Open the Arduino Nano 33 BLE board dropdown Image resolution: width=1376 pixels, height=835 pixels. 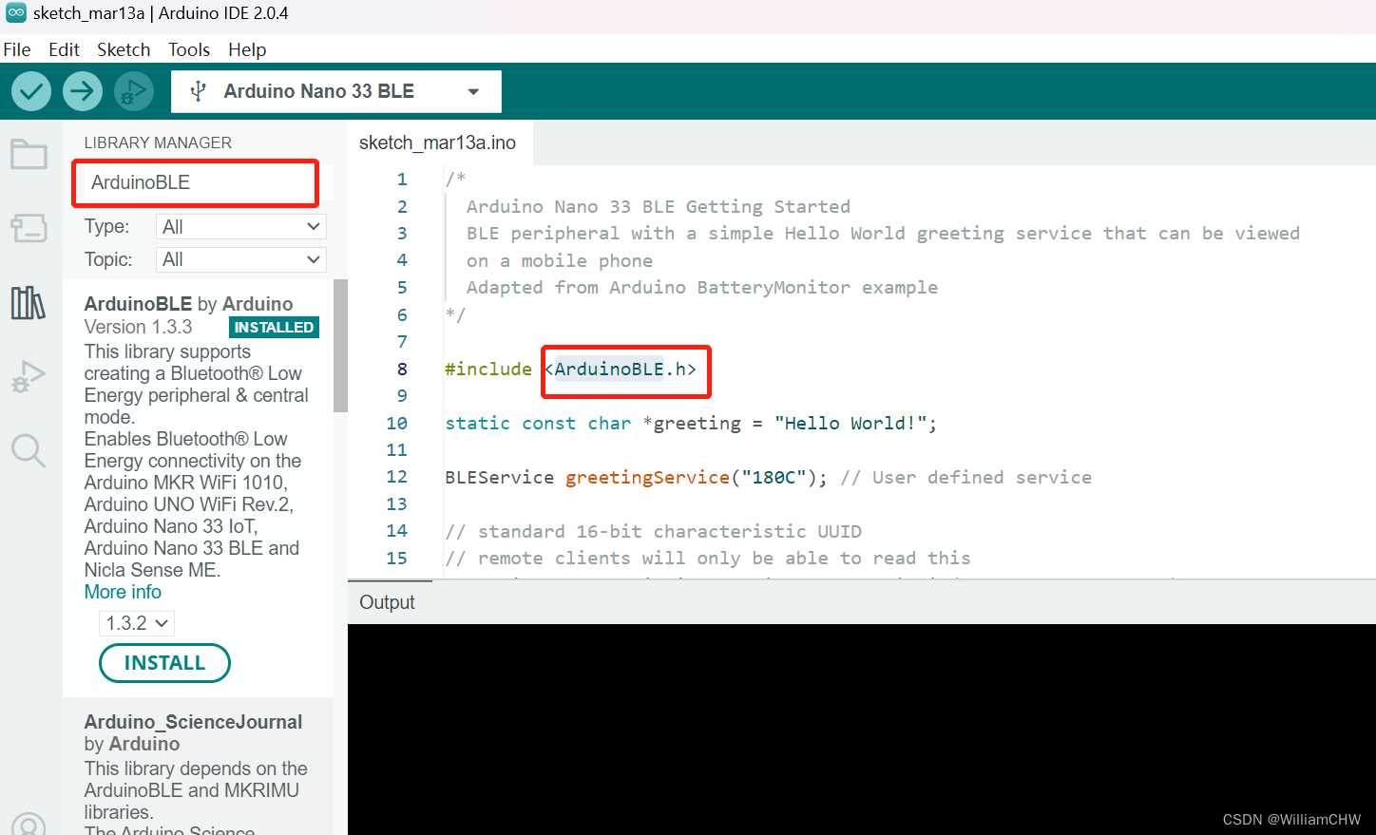[x=336, y=91]
